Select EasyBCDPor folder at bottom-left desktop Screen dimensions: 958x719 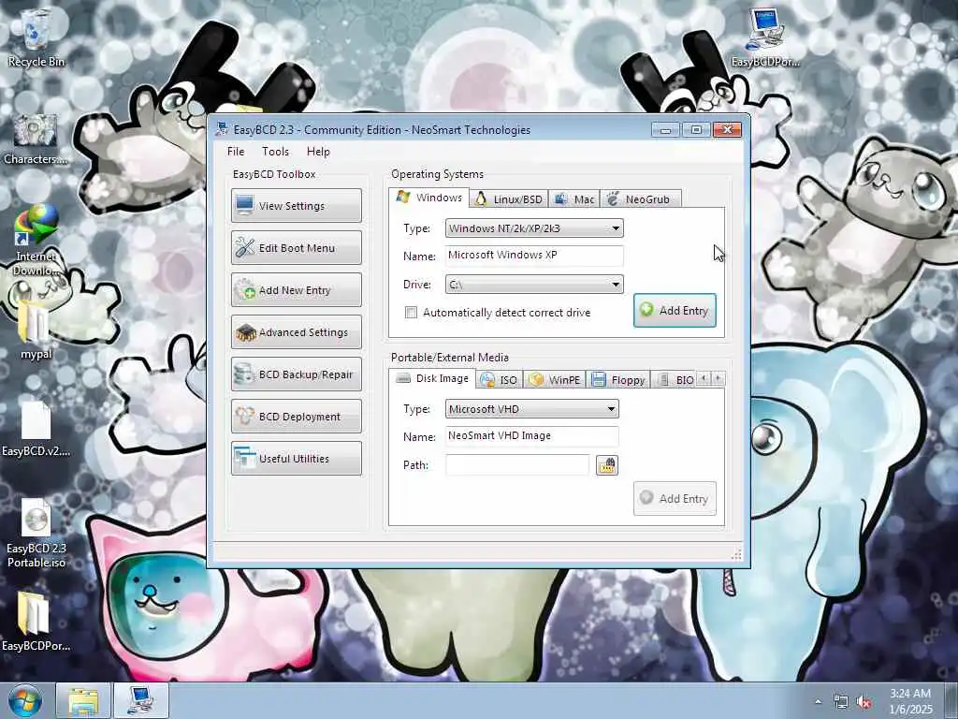36,621
